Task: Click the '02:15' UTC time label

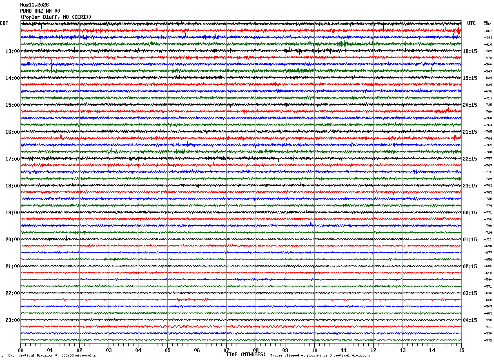Action: pos(470,266)
